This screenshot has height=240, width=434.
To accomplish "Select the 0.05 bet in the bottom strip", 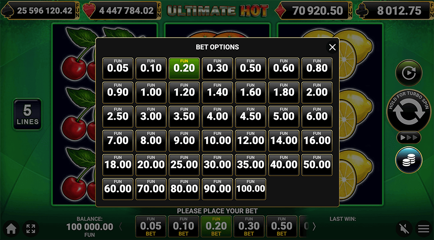I will point(151,227).
